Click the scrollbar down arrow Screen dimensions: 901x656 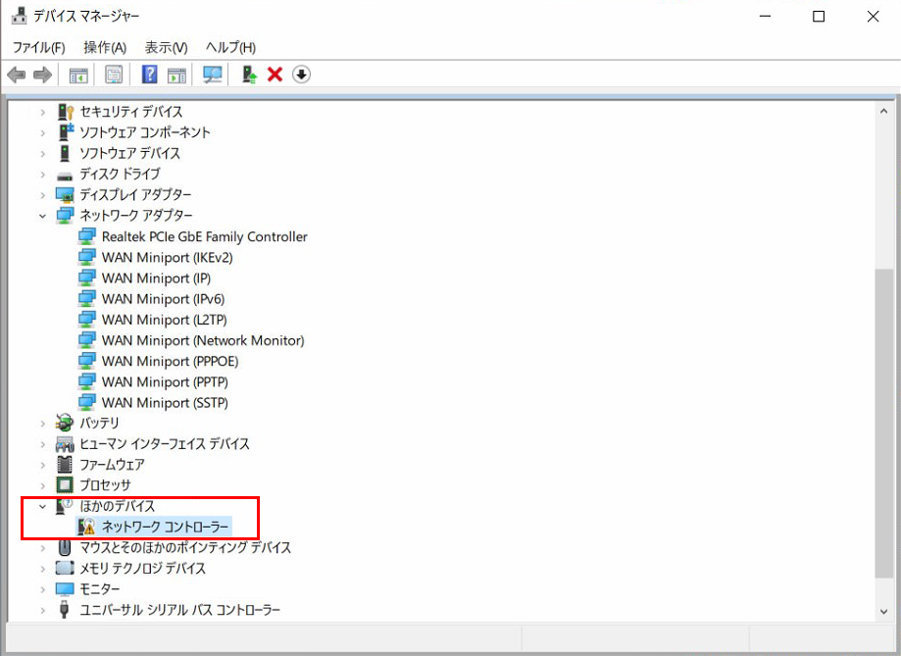click(x=883, y=612)
